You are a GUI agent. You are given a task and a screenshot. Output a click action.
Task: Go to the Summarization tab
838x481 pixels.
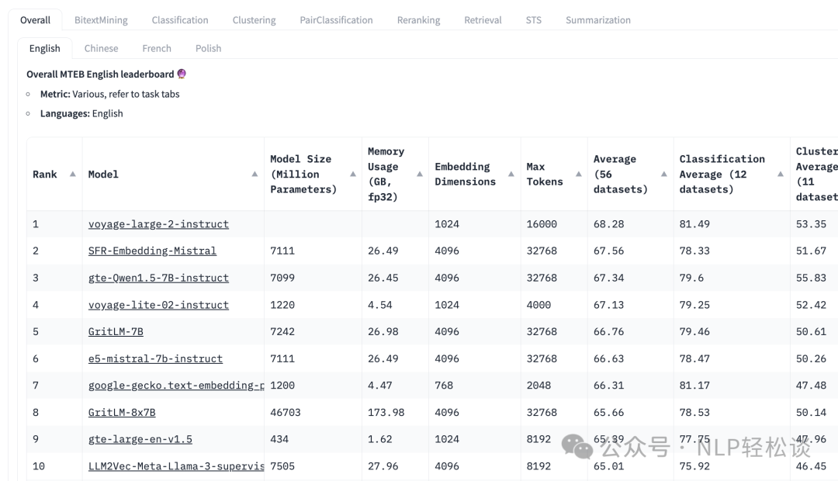click(x=597, y=20)
